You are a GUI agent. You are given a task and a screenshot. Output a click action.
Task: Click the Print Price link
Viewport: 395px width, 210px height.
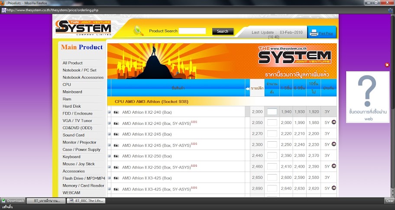coord(326,33)
